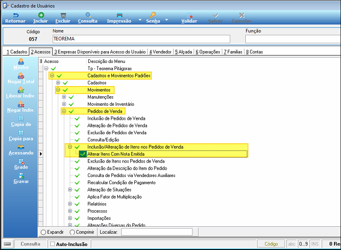
Task: Open the 4 Vendedor tab
Action: click(160, 52)
